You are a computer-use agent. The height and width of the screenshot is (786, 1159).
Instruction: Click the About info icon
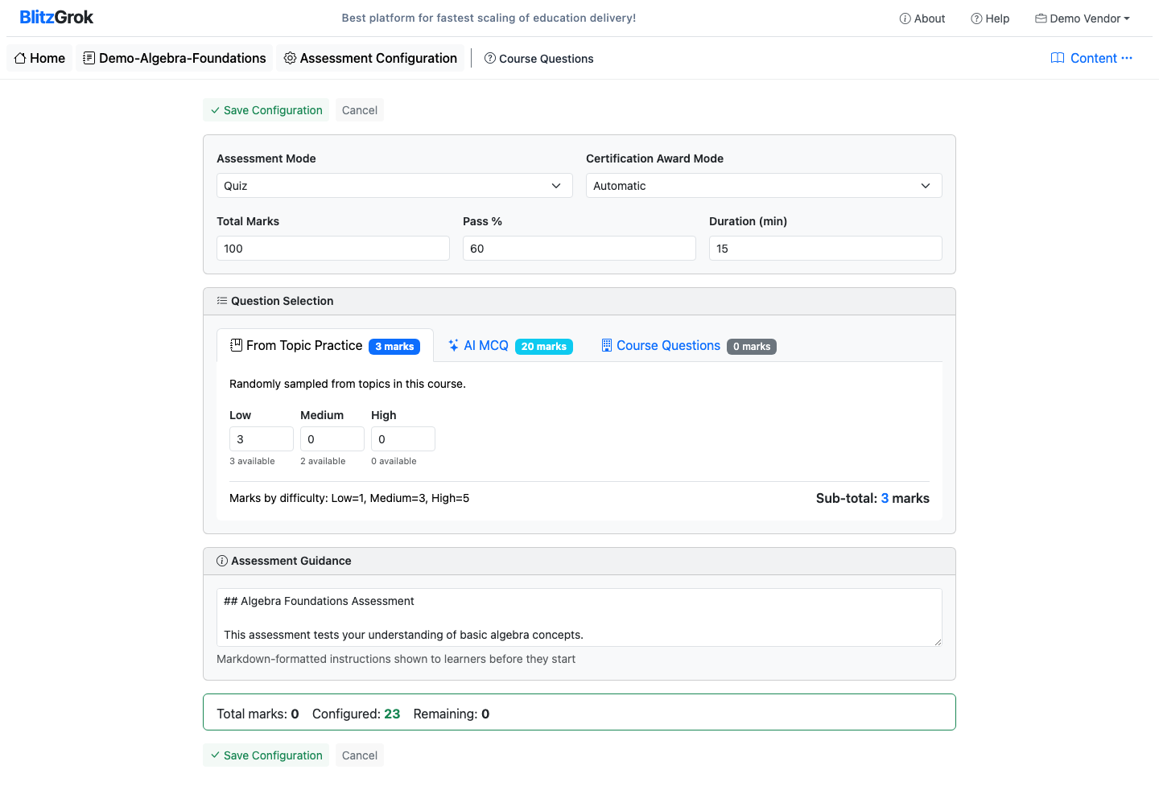pos(905,19)
